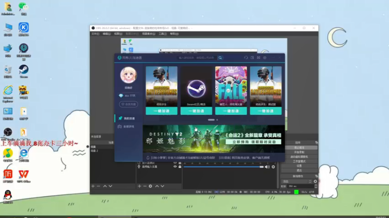The height and width of the screenshot is (218, 389).
Task: Switch to second page of game cards
Action: pyautogui.click(x=217, y=120)
